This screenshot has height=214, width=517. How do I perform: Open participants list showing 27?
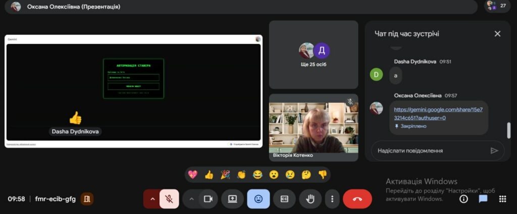tap(497, 6)
